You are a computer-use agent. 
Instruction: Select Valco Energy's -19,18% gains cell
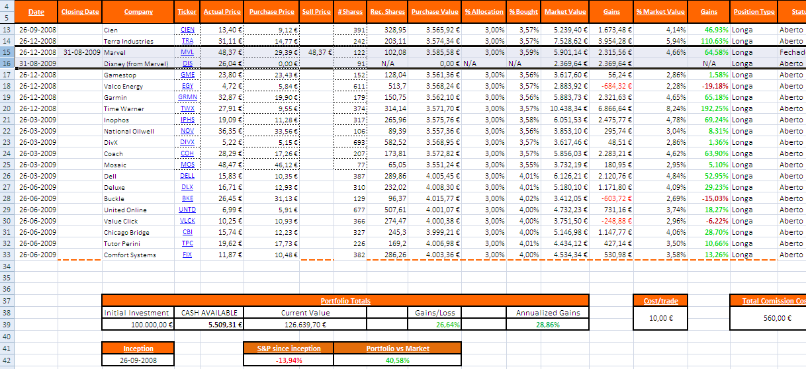[709, 86]
